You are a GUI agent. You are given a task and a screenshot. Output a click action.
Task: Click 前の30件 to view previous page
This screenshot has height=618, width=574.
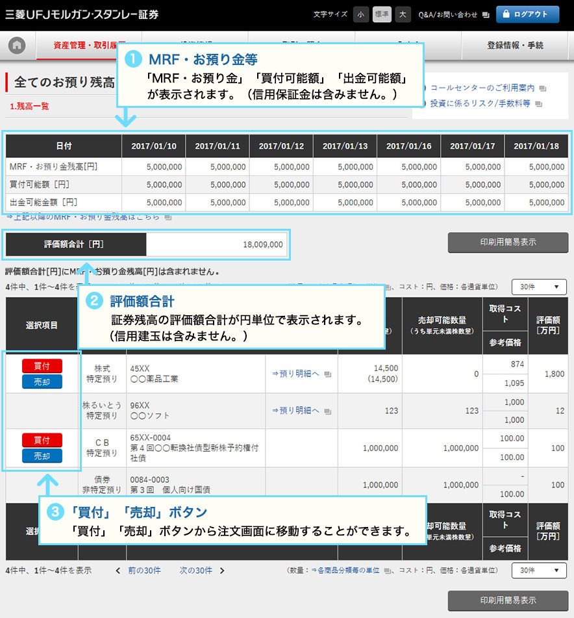click(144, 571)
